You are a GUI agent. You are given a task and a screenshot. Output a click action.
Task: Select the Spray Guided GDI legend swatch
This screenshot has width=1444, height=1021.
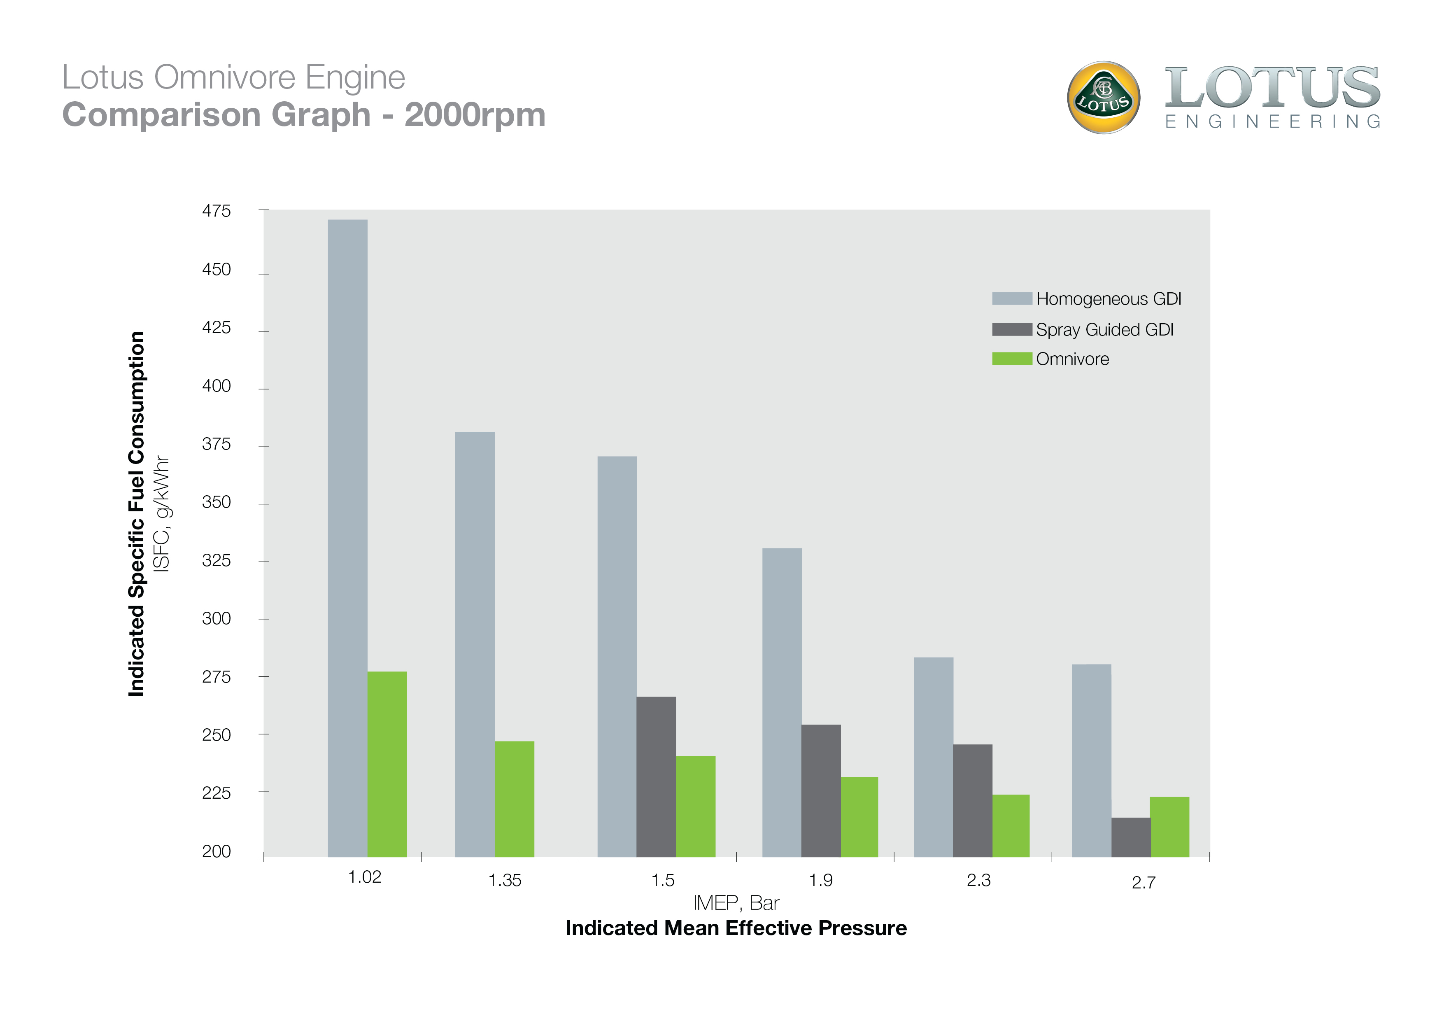point(1012,330)
